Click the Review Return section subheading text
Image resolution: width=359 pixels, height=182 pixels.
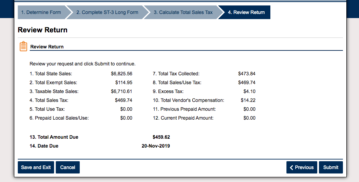pyautogui.click(x=47, y=47)
